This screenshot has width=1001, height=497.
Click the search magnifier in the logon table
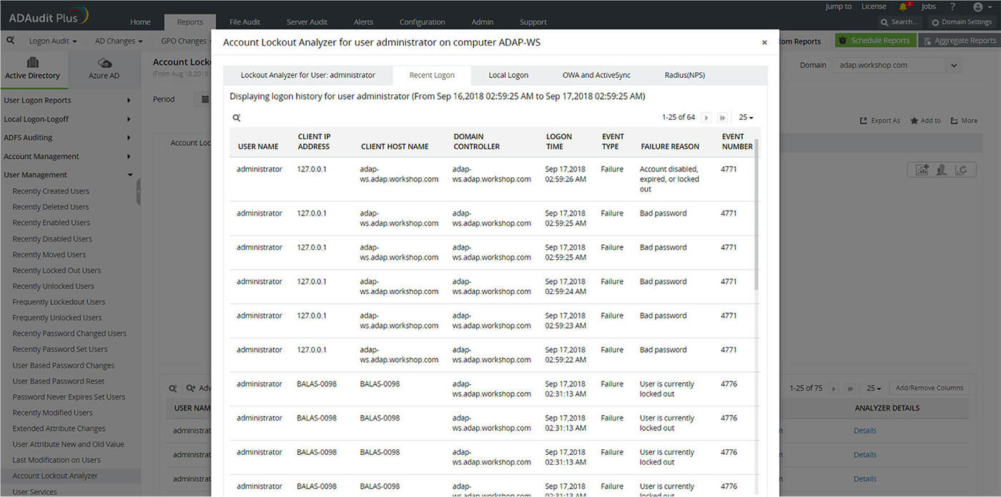pos(237,118)
